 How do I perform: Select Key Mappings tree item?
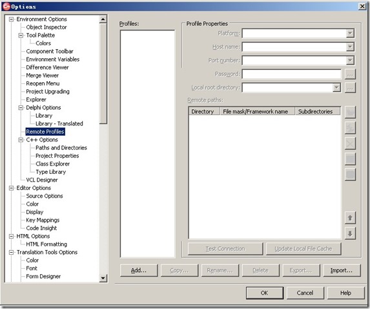tap(43, 220)
